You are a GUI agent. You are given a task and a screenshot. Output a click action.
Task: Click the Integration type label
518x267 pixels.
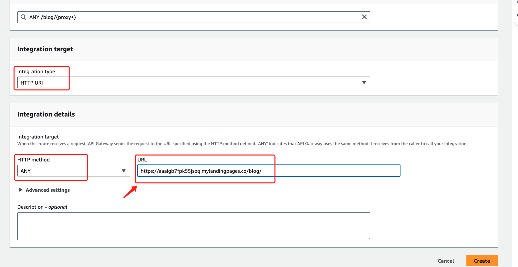36,72
